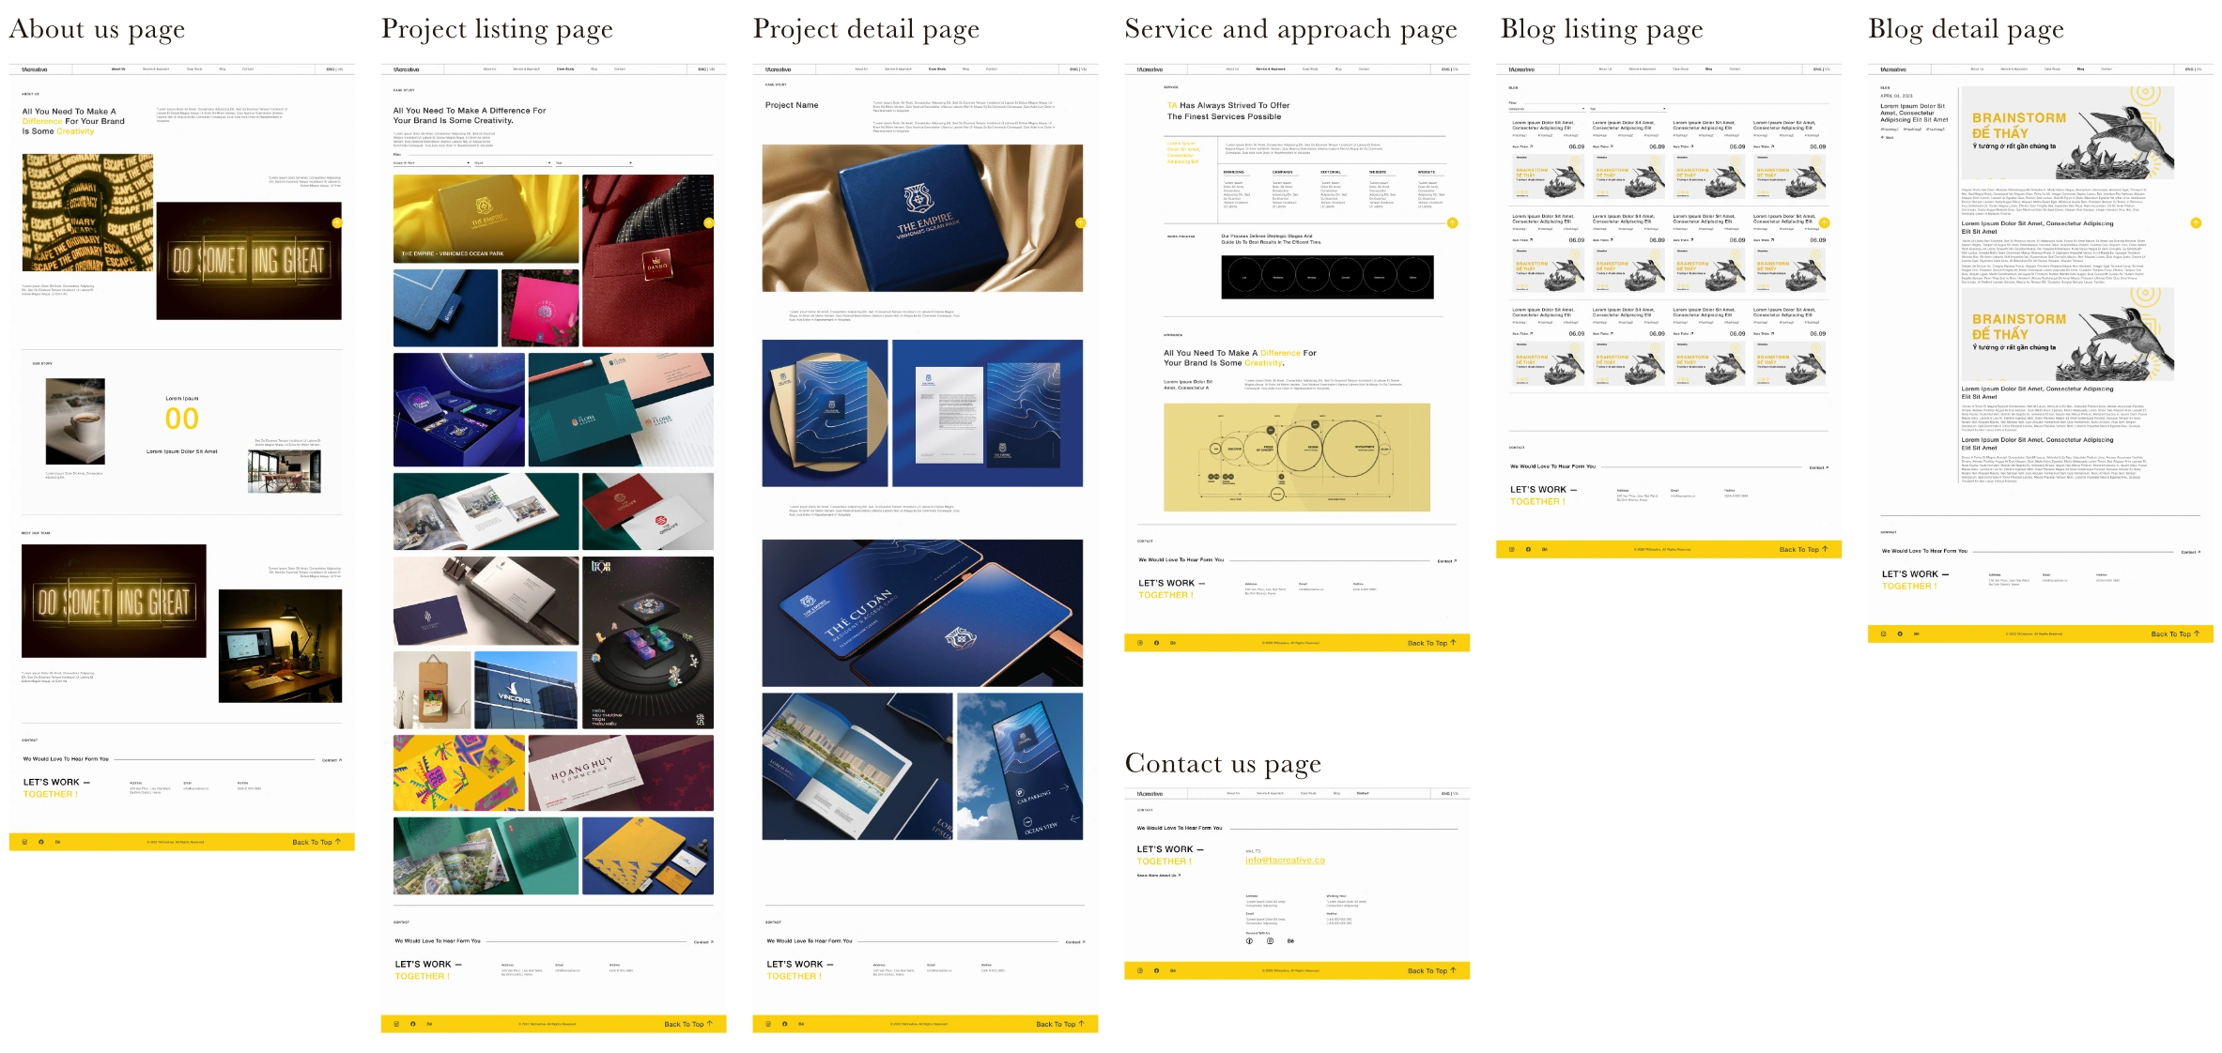Open The Empire Vinhomes Ocean Park project thumbnail
This screenshot has height=1053, width=2222.
(x=486, y=219)
